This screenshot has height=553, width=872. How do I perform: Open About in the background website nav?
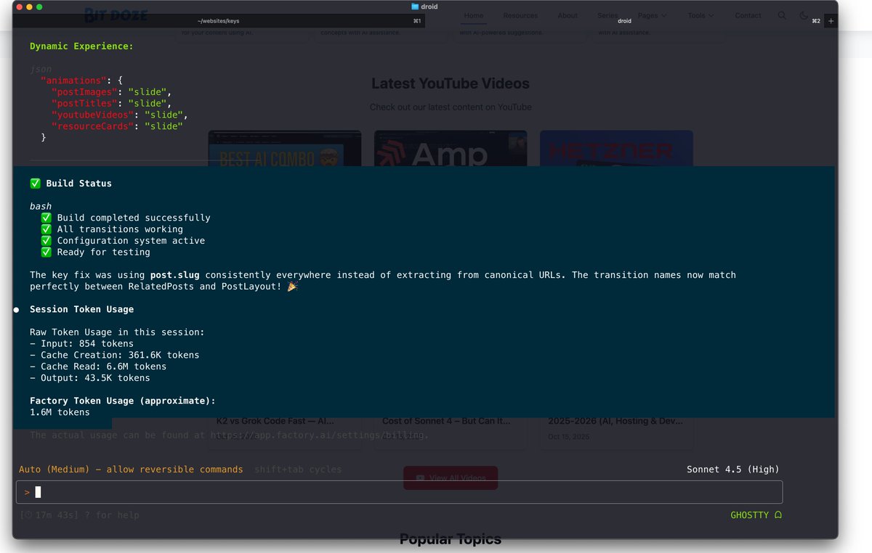pos(568,15)
